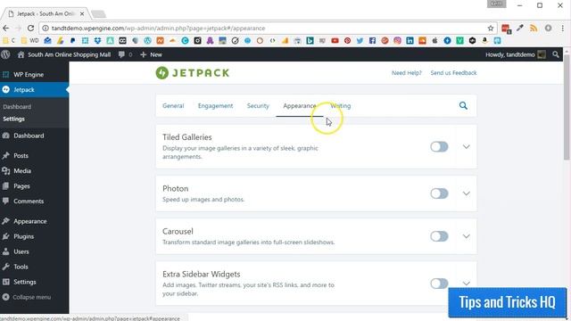This screenshot has height=321, width=571.
Task: Open the Chrome three-dot menu
Action: coord(563,28)
